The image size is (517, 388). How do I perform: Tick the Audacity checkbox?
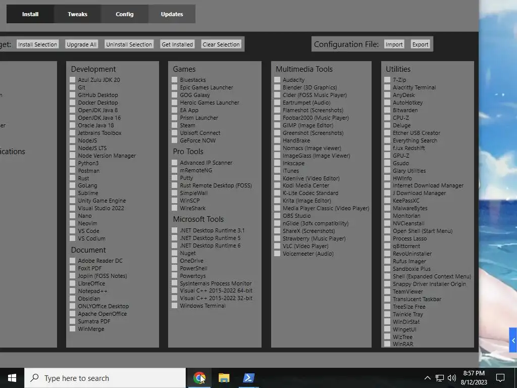coord(277,79)
